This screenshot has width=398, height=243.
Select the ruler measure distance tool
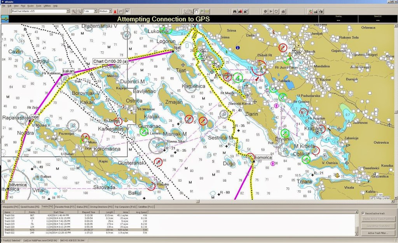(x=208, y=11)
